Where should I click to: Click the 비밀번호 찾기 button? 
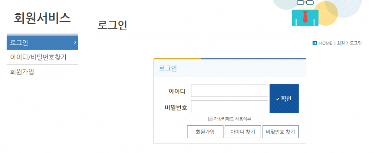click(280, 132)
